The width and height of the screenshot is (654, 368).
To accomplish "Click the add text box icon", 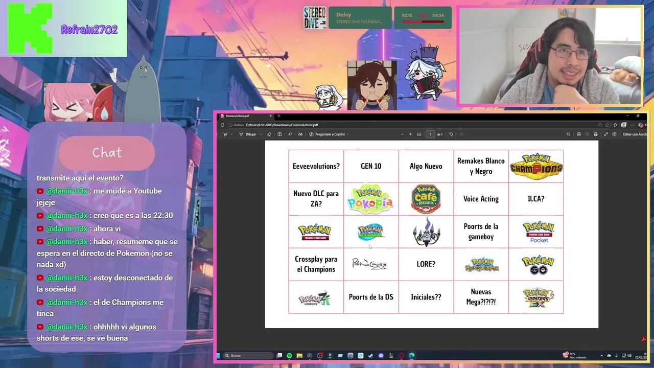I will click(279, 134).
